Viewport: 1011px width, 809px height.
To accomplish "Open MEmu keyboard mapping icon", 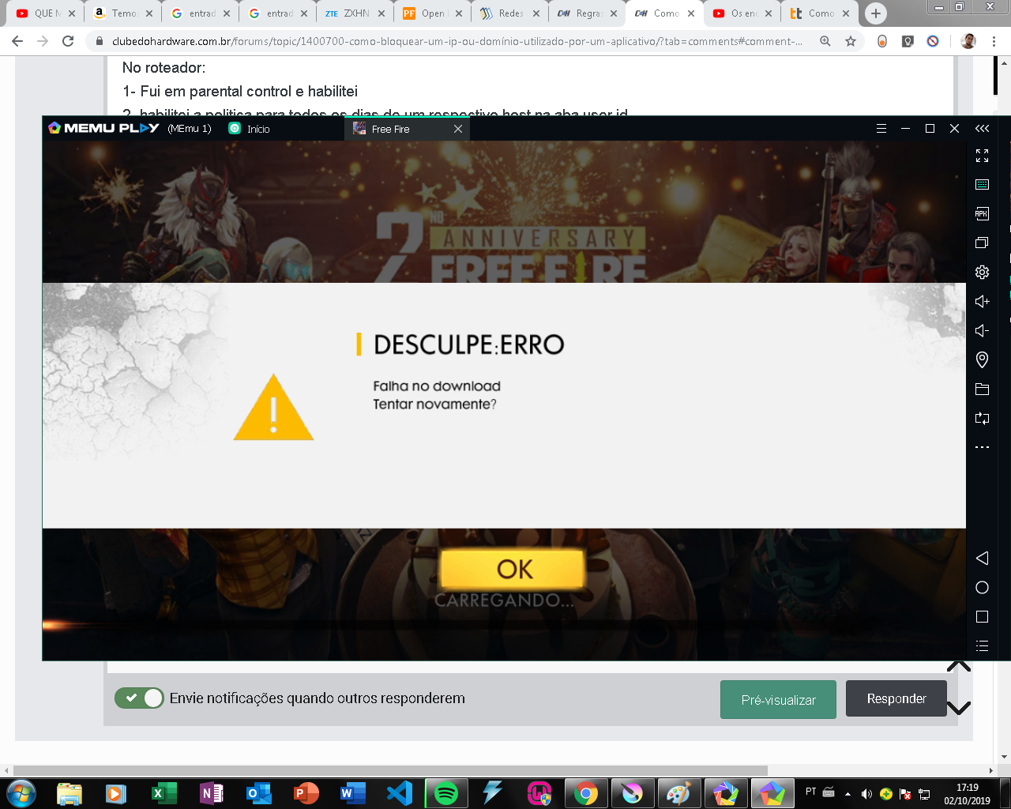I will pos(982,185).
